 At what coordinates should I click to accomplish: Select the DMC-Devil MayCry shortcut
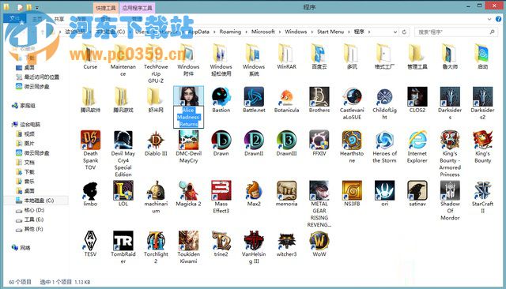click(188, 140)
